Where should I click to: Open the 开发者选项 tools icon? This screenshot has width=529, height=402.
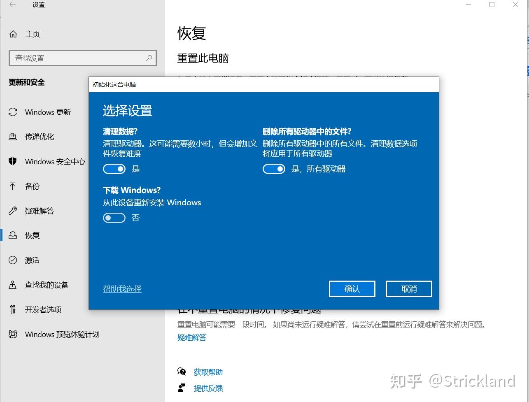pos(13,309)
